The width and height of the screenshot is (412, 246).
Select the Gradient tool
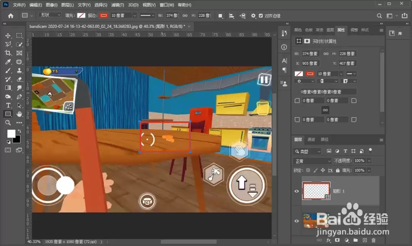8,88
